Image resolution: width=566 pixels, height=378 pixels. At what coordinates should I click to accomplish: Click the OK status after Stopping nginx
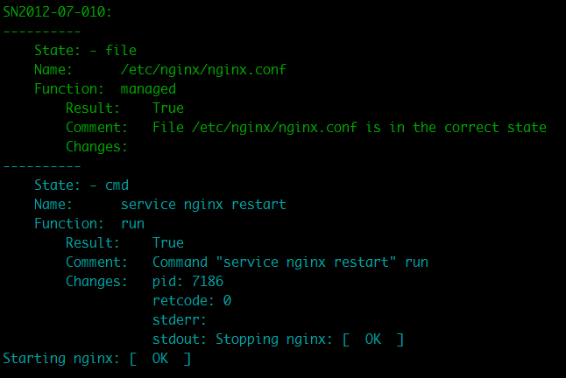(373, 339)
